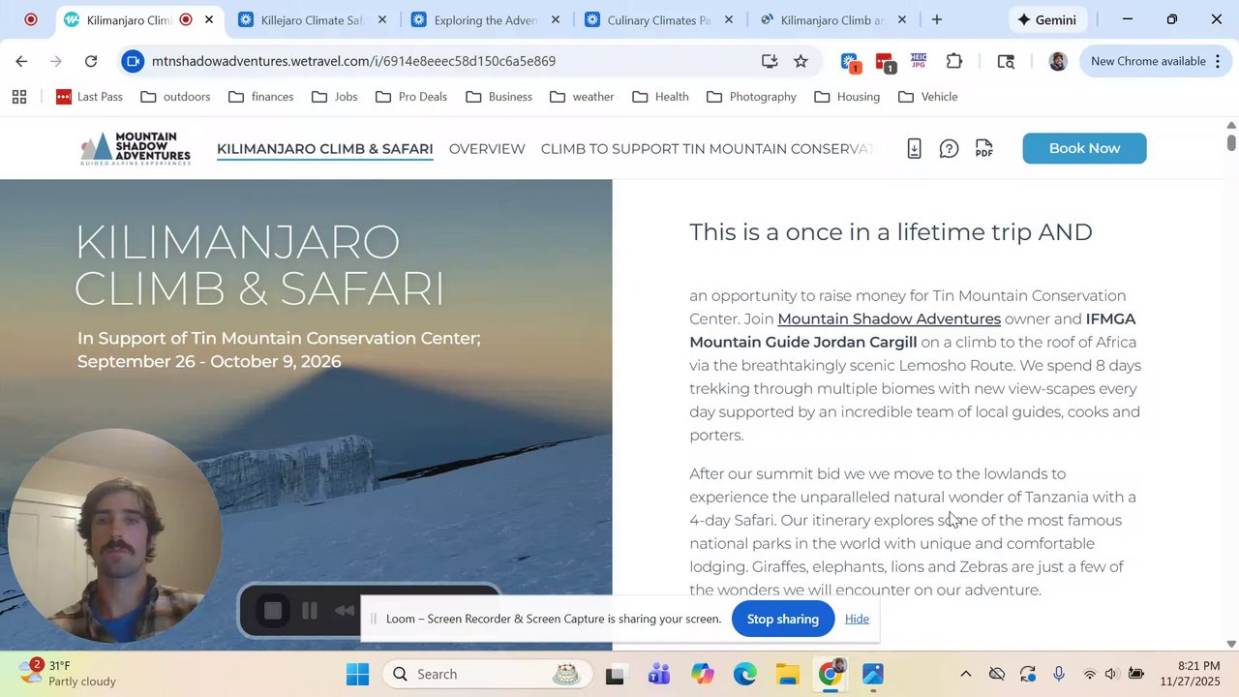Open the Windows Start button
The width and height of the screenshot is (1239, 697).
[358, 674]
